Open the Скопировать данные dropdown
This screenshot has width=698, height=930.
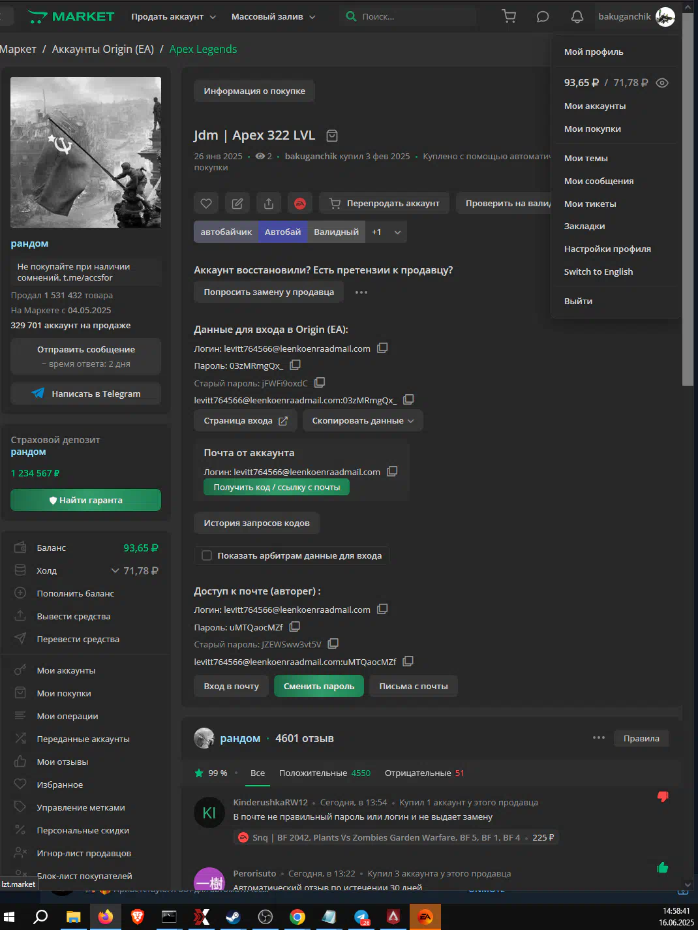[363, 421]
